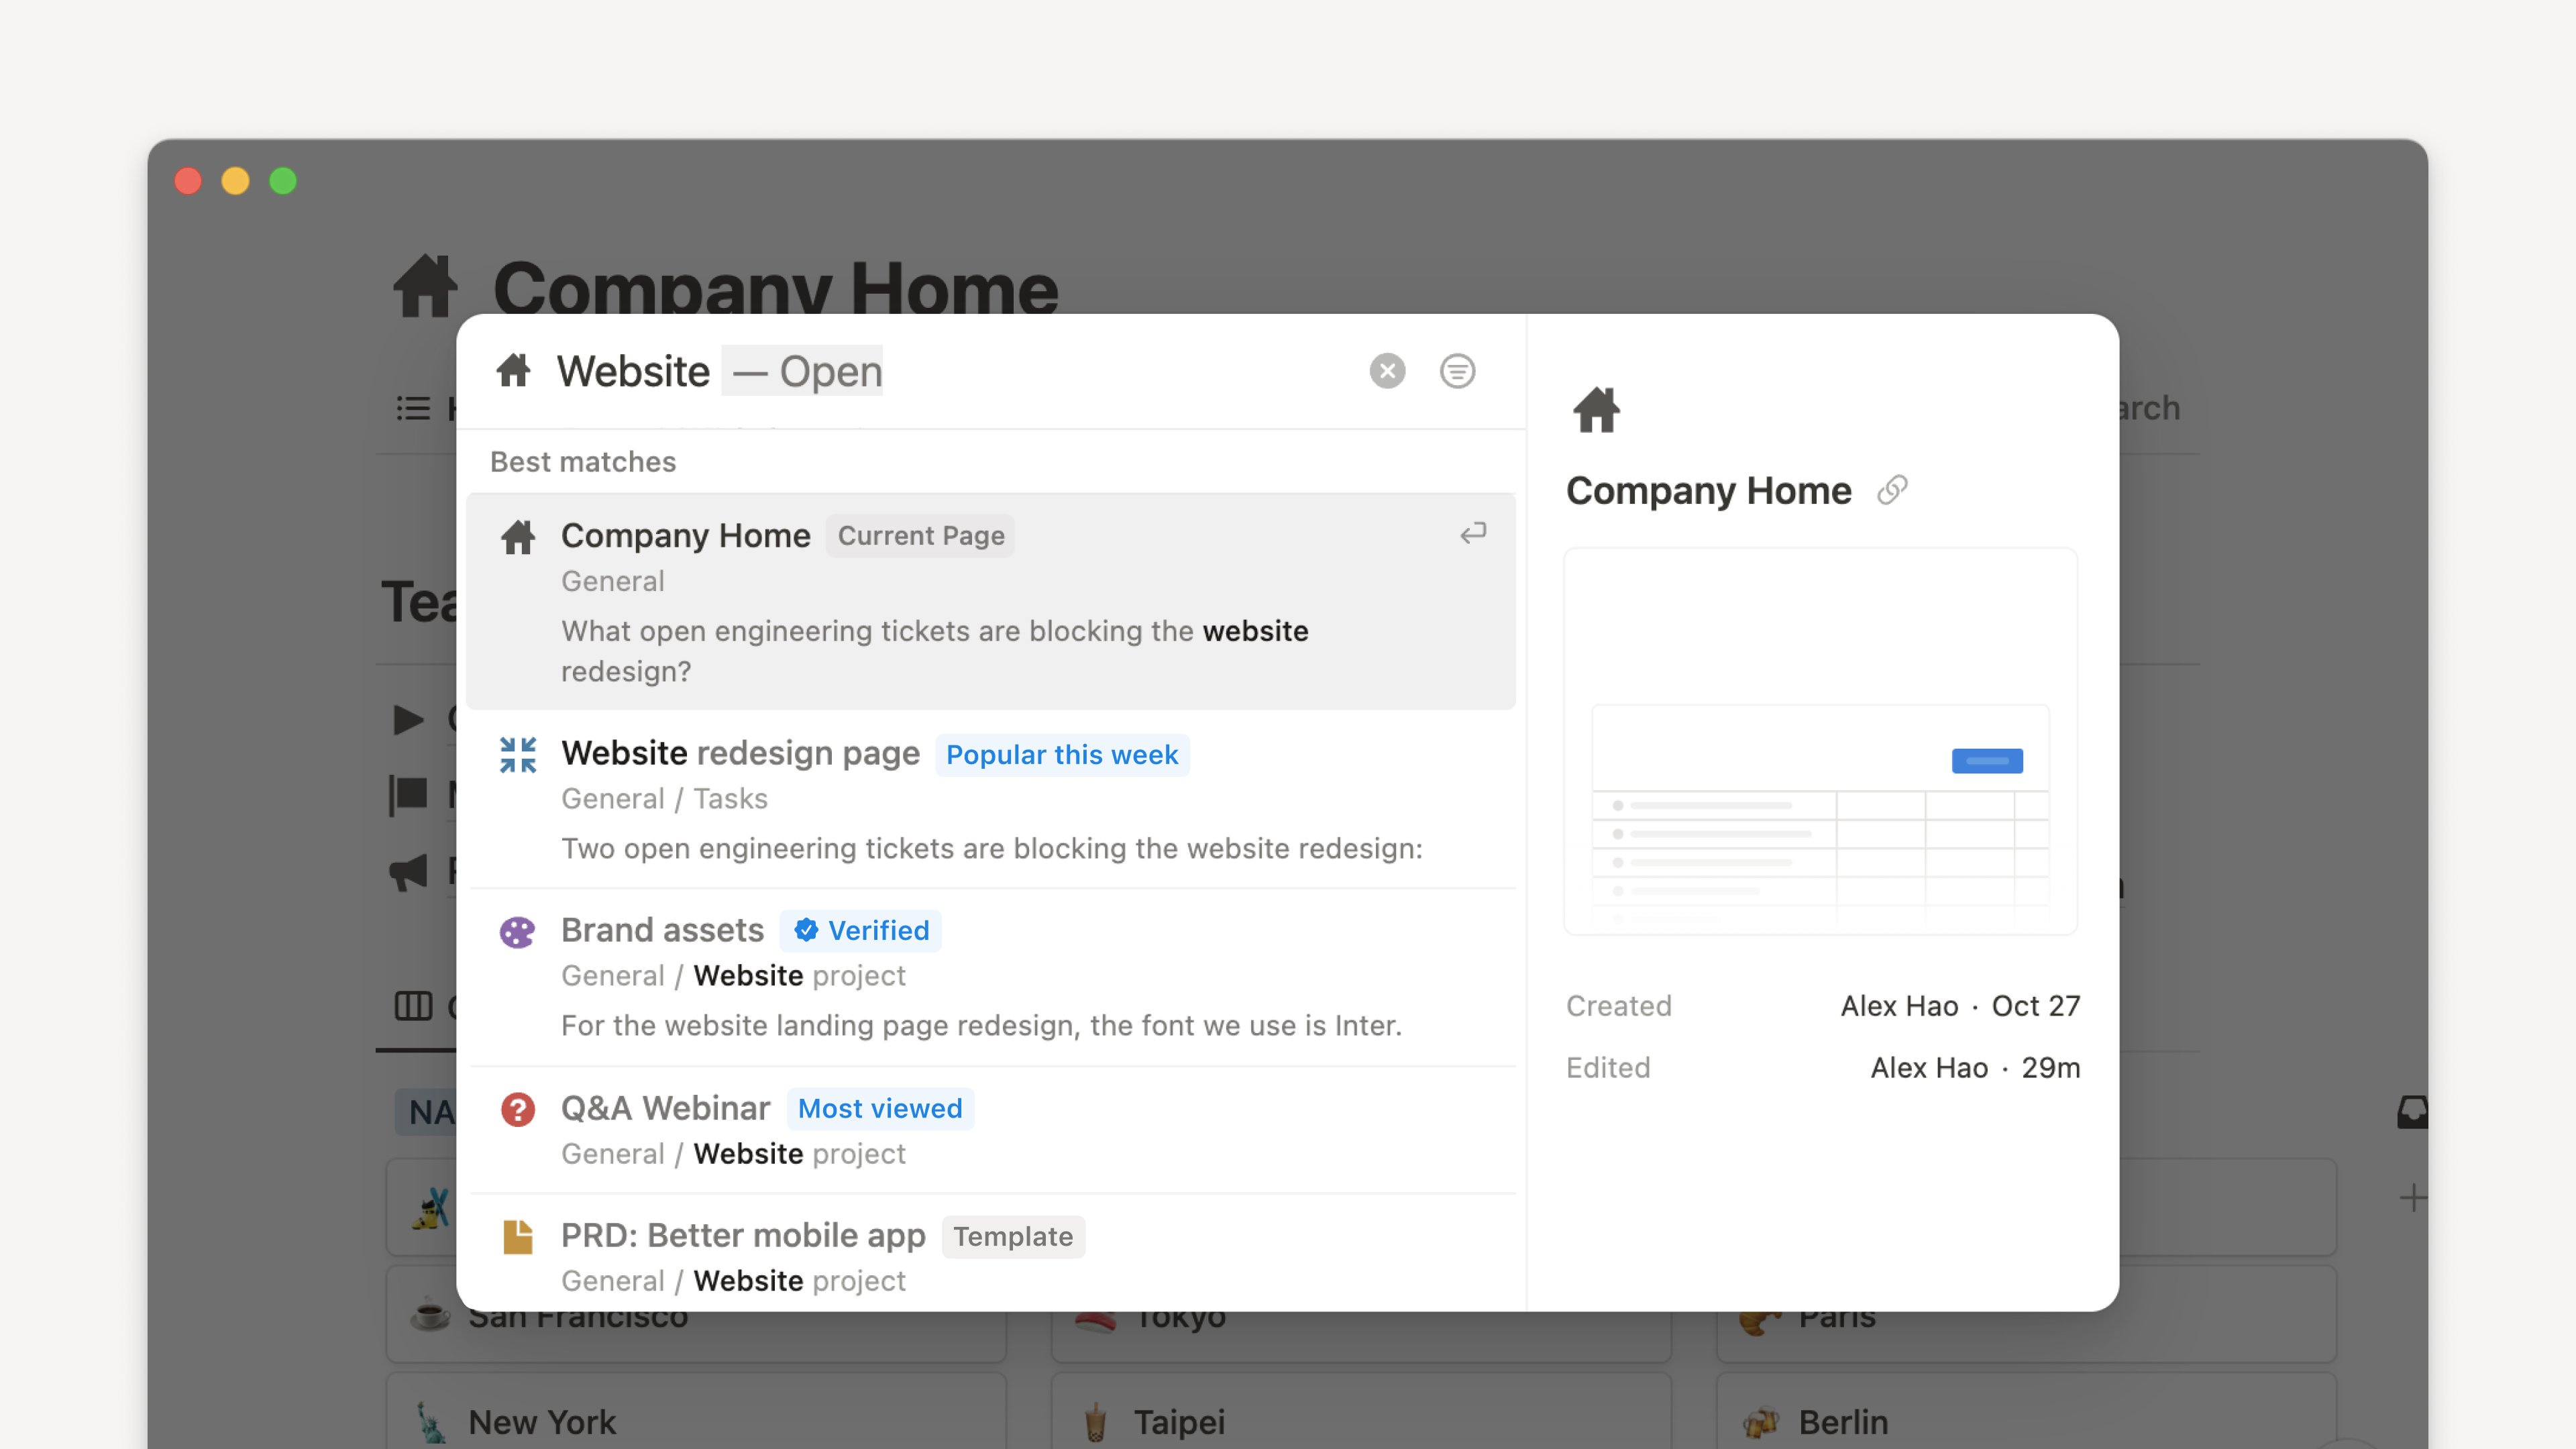Image resolution: width=2576 pixels, height=1449 pixels.
Task: Click the Company Home title in preview panel
Action: tap(1709, 491)
